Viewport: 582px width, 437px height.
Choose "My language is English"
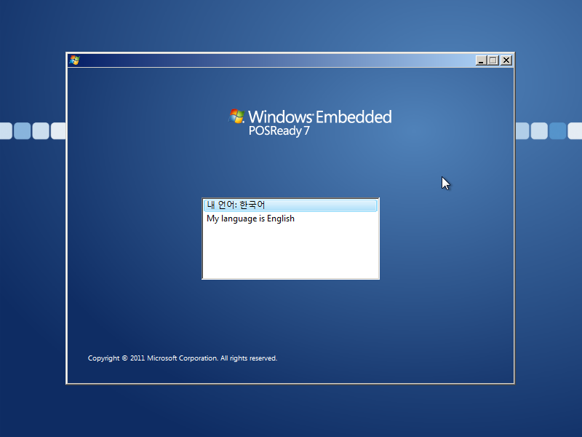pyautogui.click(x=290, y=219)
